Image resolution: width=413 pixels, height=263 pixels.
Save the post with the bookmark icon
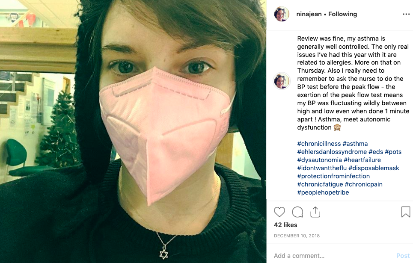[406, 212]
